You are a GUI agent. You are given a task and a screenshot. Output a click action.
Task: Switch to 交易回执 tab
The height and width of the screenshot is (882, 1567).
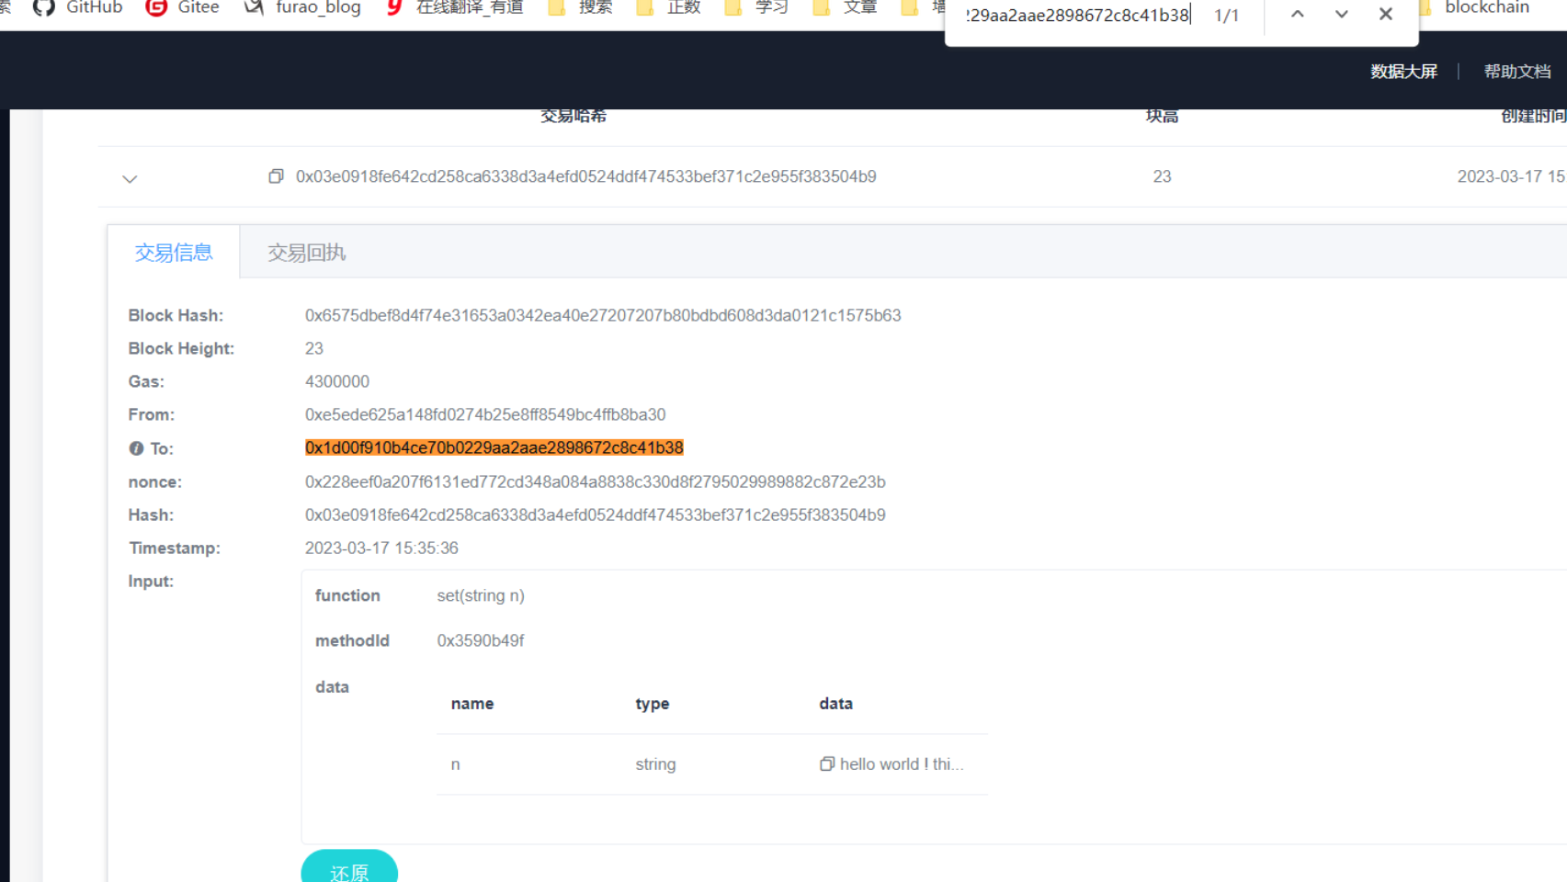[x=306, y=253]
